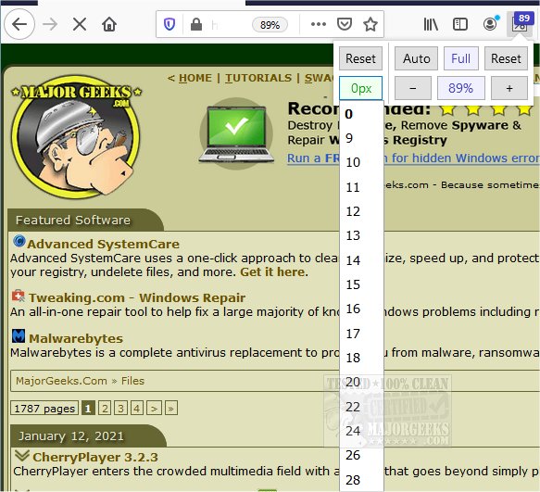Open the Advanced SystemCare link
This screenshot has height=492, width=540.
104,244
